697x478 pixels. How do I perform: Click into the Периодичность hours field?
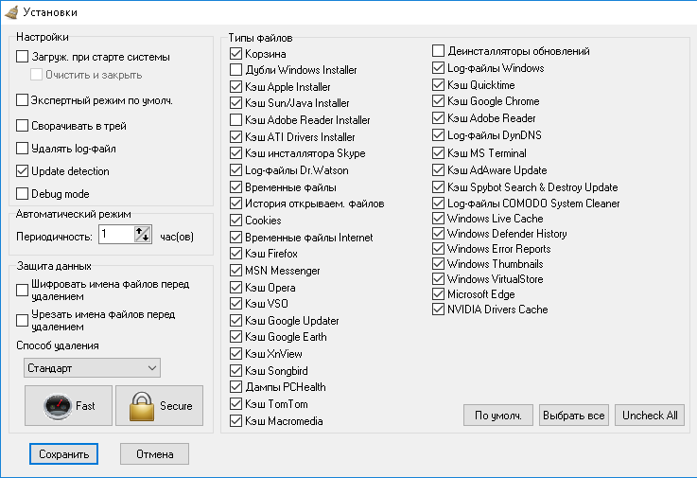click(116, 234)
